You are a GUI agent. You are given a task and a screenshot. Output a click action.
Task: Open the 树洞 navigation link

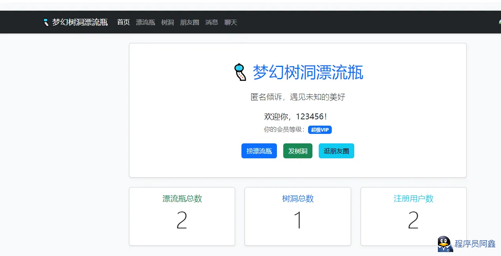pyautogui.click(x=168, y=22)
